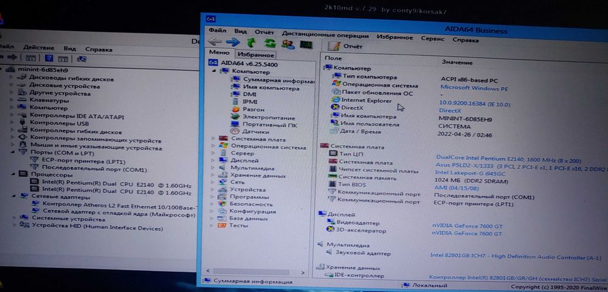Open the Файл menu in AIDA64

pyautogui.click(x=217, y=30)
